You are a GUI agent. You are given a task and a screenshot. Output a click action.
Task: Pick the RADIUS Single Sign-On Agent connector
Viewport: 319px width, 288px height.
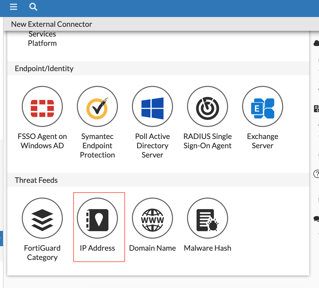coord(207,106)
